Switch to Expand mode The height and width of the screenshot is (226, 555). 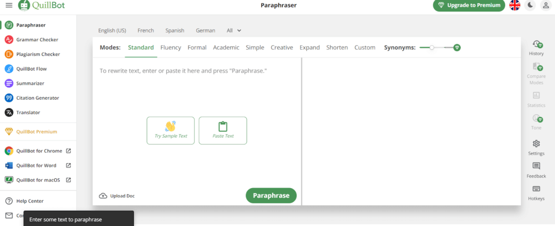coord(309,47)
